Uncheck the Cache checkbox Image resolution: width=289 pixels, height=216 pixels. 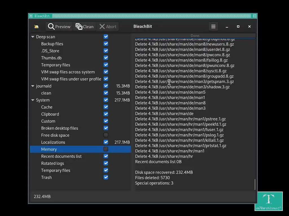pyautogui.click(x=106, y=107)
